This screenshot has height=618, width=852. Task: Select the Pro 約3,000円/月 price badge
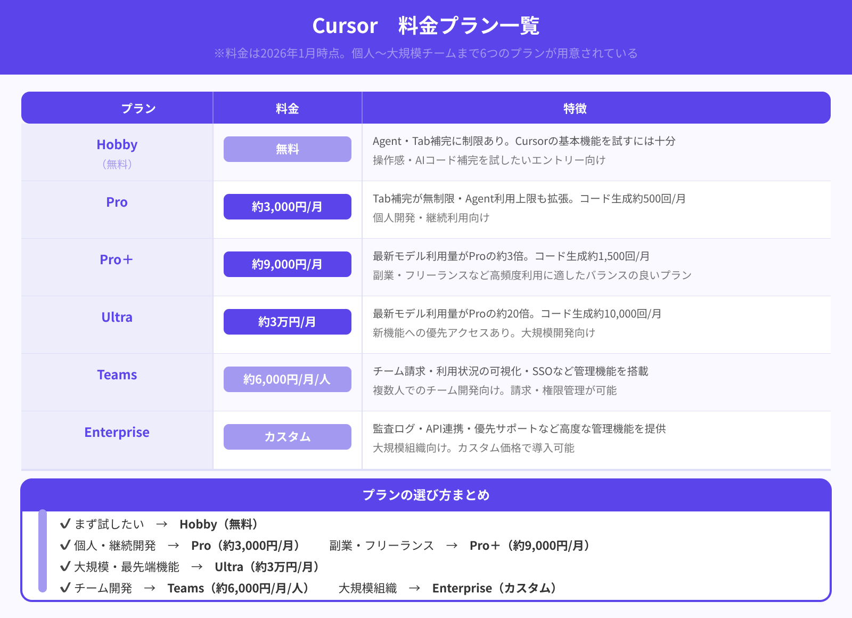pyautogui.click(x=287, y=207)
